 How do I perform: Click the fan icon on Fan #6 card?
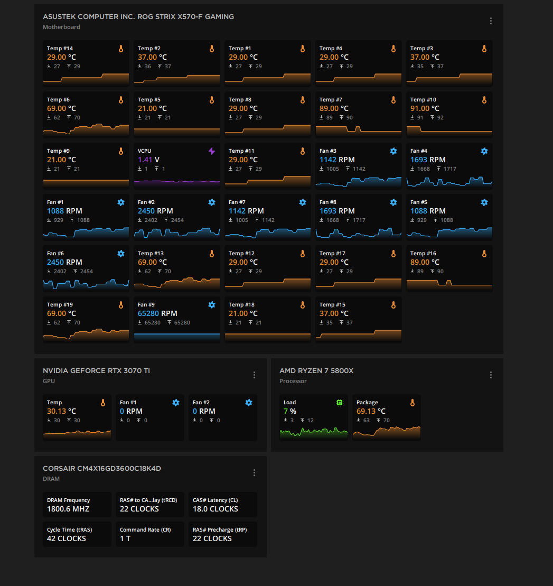click(121, 254)
